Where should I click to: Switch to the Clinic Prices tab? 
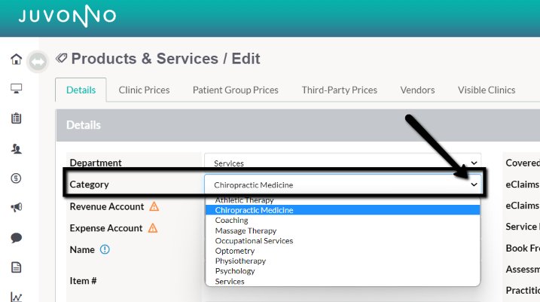click(145, 90)
